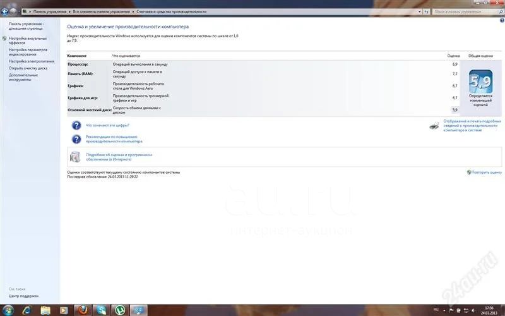505x316 pixels.
Task: Open 'Подробнее об оценках' internet link
Action: (119, 157)
